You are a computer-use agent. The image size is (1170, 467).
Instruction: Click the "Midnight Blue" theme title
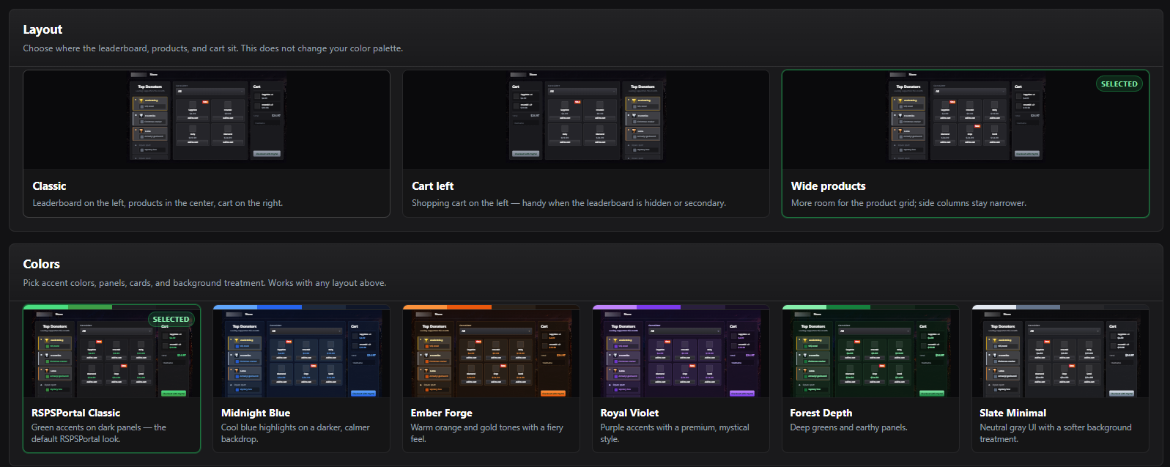pyautogui.click(x=256, y=413)
